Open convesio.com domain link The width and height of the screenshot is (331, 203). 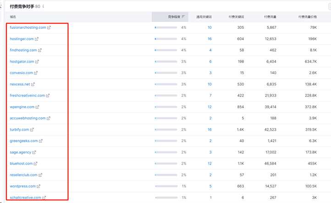point(22,73)
